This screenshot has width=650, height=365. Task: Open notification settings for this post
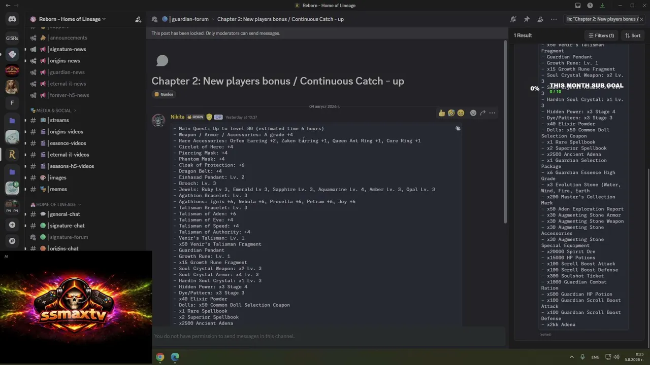tap(513, 19)
